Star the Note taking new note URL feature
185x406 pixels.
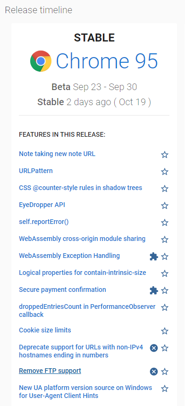[165, 155]
